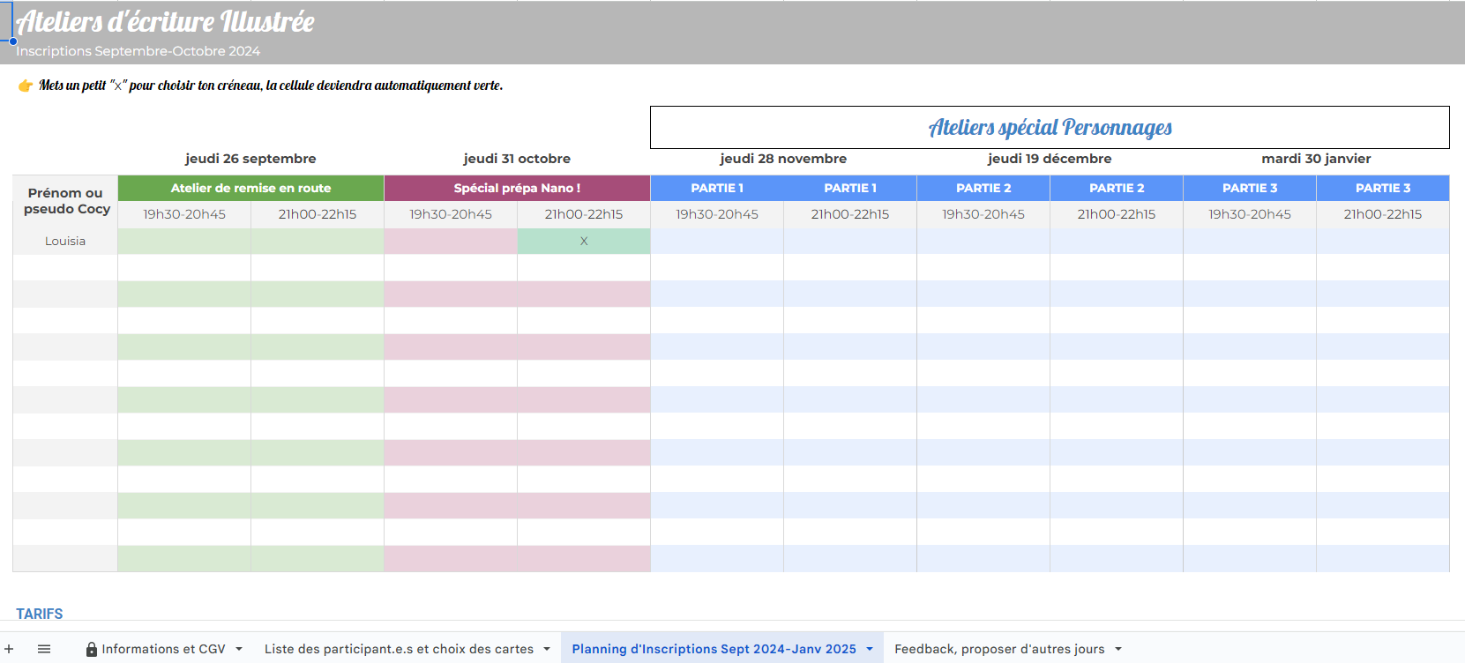The image size is (1465, 663).
Task: Select the PARTIE 2 header above 21h00-22h15
Action: pyautogui.click(x=1117, y=188)
